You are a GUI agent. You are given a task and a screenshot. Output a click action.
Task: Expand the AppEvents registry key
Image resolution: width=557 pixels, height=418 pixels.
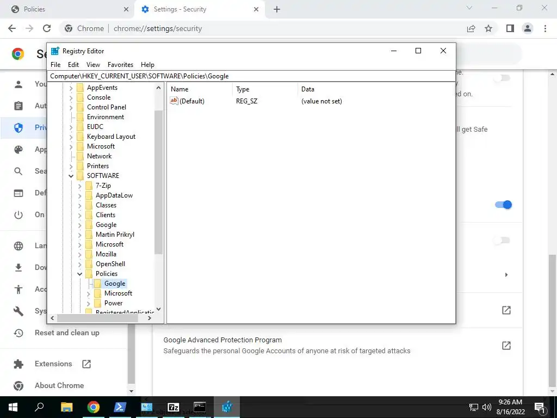[x=71, y=88]
